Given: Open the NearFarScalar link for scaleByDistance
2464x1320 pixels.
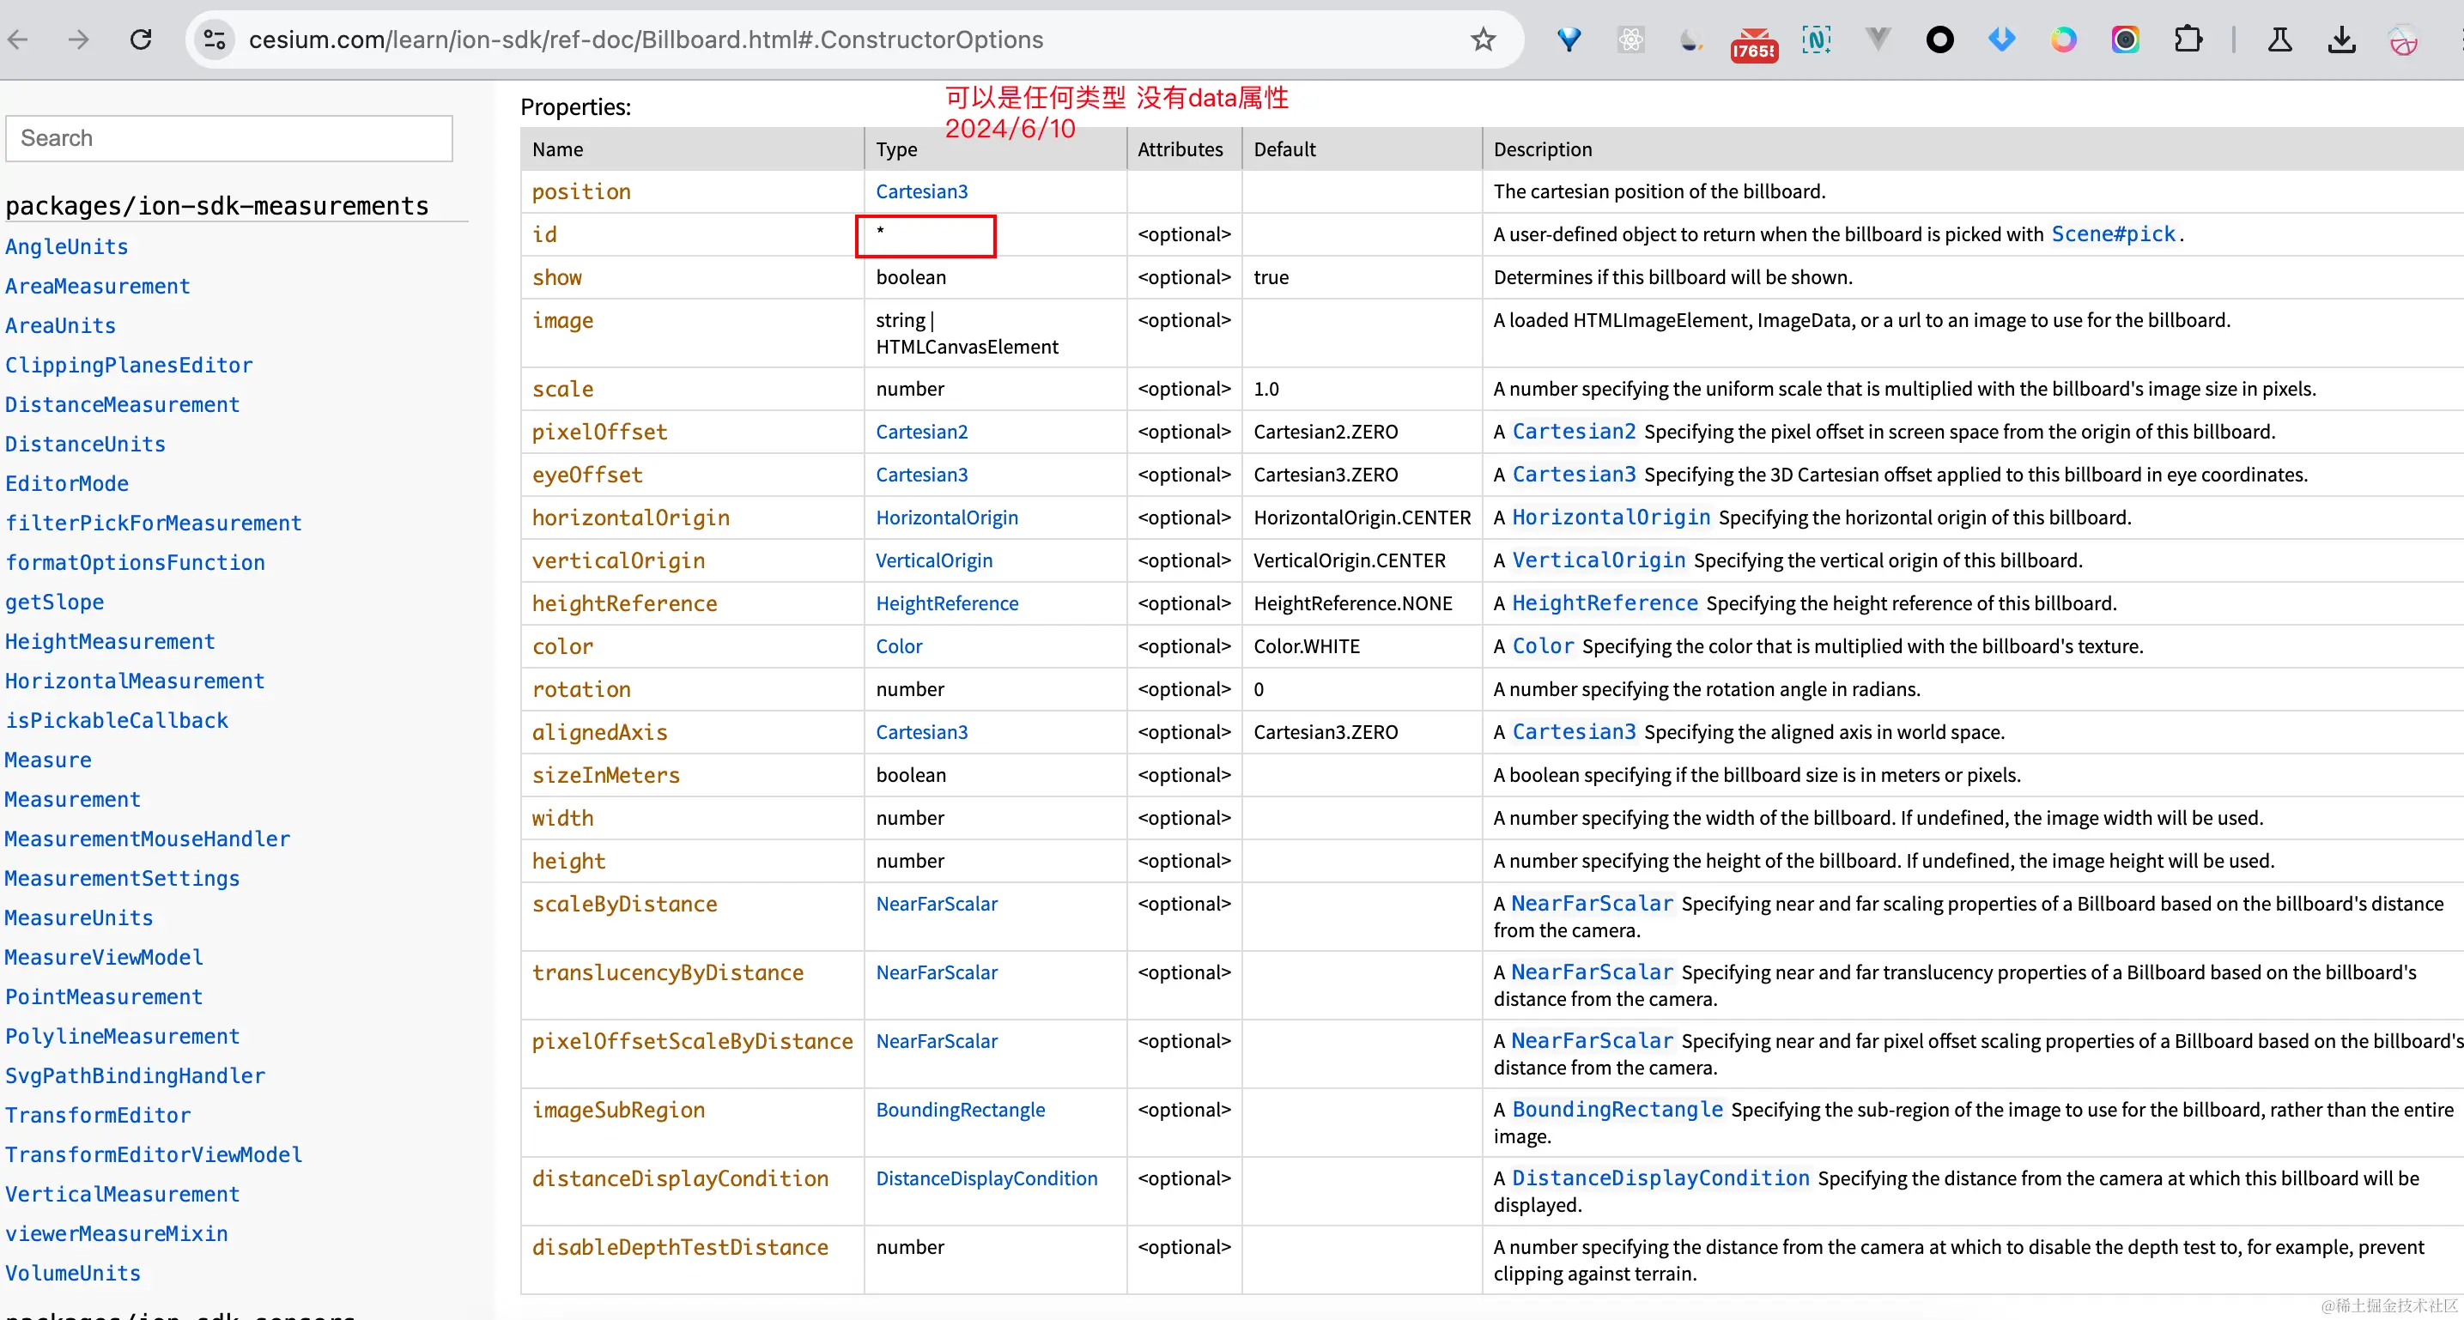Looking at the screenshot, I should click(x=936, y=903).
